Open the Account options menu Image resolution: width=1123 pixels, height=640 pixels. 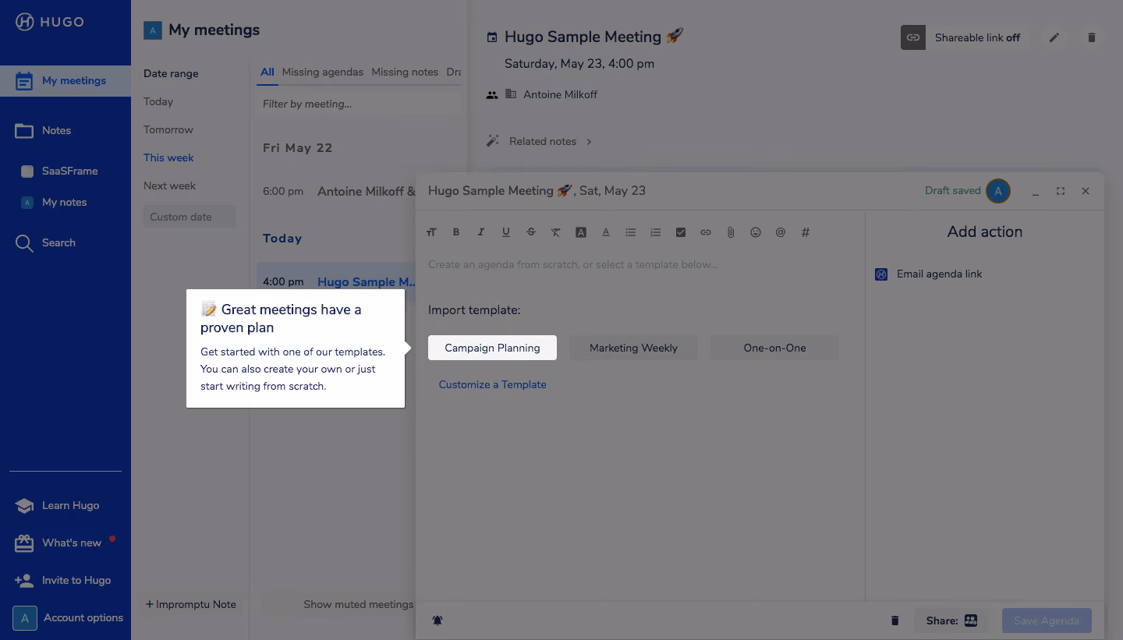point(68,618)
